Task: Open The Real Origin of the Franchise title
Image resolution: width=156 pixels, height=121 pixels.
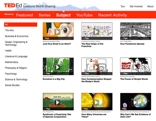Action: coord(92,45)
